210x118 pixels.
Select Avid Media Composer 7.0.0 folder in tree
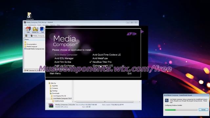[x=61, y=98]
